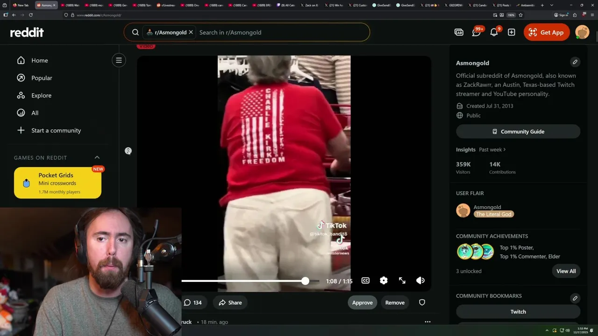Open the notifications bell
This screenshot has height=336, width=598.
pyautogui.click(x=494, y=32)
